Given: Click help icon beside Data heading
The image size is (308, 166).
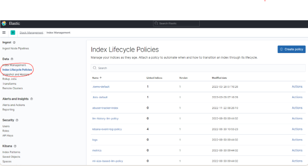Looking at the screenshot, I should point(12,59).
